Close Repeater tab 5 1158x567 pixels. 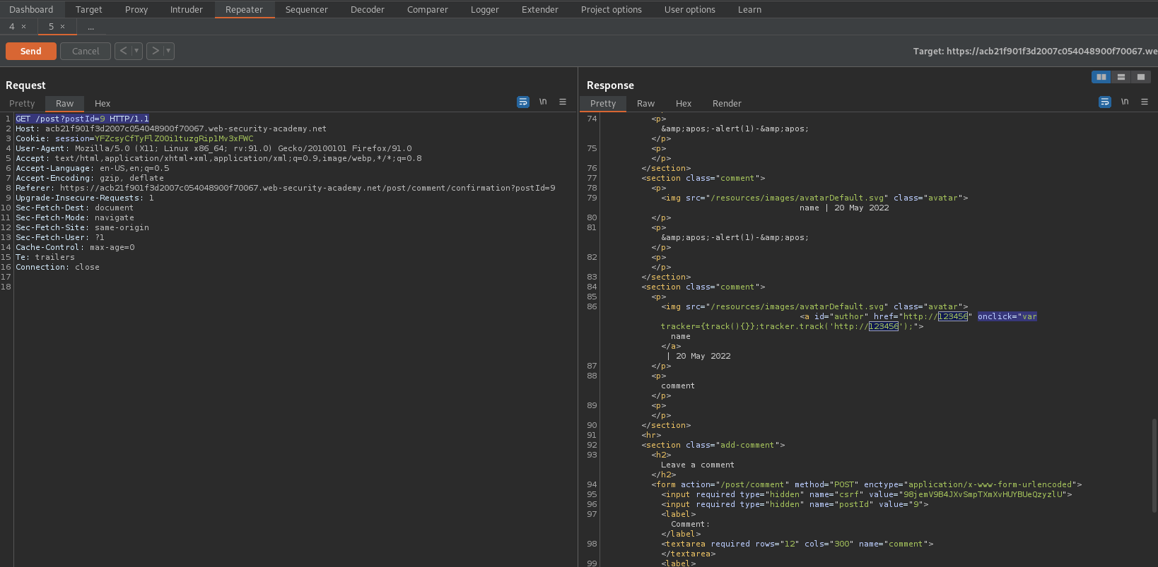click(62, 27)
